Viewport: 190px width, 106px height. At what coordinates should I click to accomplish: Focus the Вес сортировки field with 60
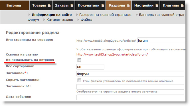(90, 67)
